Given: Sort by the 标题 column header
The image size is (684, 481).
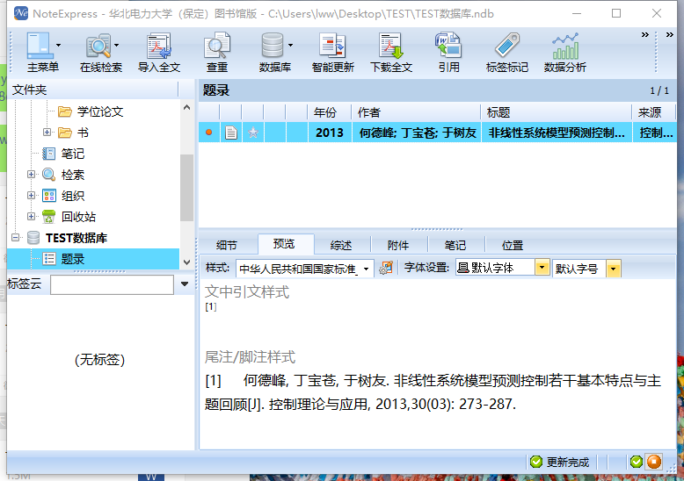Looking at the screenshot, I should 557,112.
